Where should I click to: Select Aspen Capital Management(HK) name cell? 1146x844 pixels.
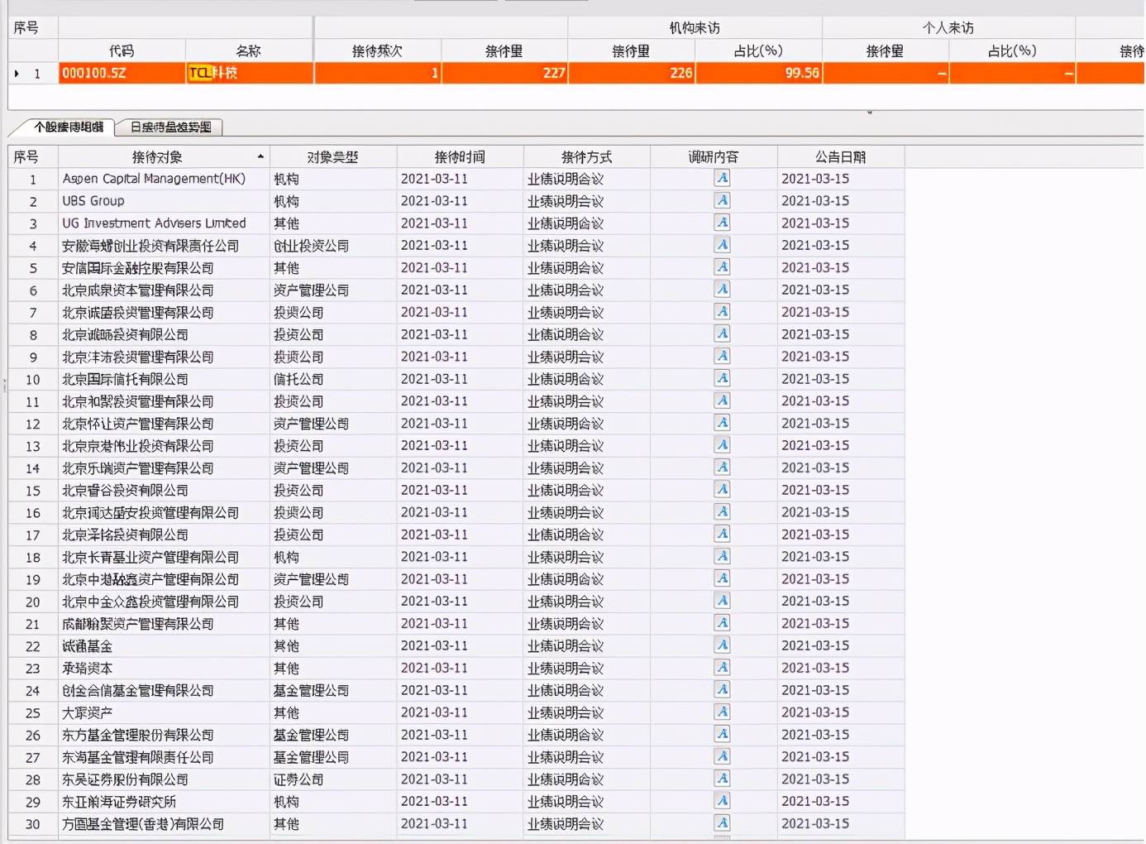point(164,178)
